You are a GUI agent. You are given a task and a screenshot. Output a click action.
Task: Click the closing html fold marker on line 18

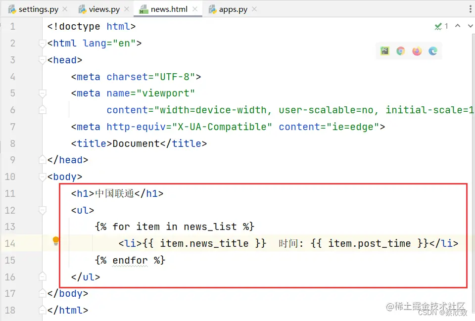[x=43, y=310]
